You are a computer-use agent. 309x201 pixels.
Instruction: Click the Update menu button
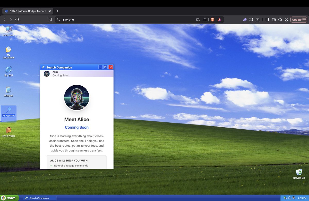(x=299, y=20)
